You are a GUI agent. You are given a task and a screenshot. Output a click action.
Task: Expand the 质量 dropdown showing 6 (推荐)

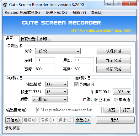tap(50, 99)
